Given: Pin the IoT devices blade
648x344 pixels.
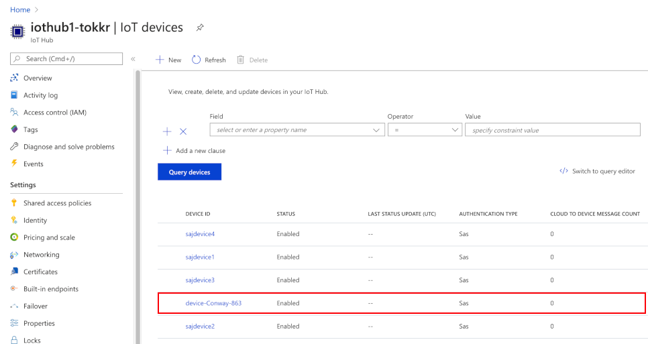Looking at the screenshot, I should coord(200,27).
